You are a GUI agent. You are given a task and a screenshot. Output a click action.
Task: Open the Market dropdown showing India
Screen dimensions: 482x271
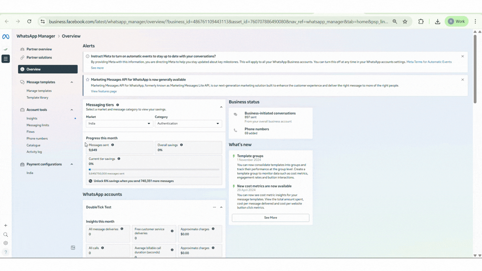click(x=119, y=124)
